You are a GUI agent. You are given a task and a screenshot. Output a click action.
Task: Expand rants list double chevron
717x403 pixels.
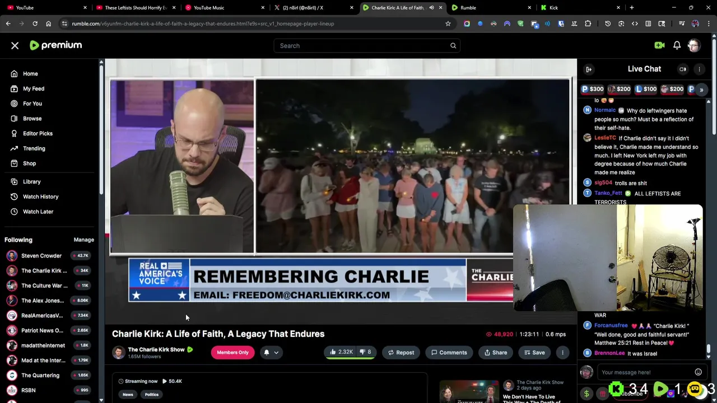click(701, 90)
